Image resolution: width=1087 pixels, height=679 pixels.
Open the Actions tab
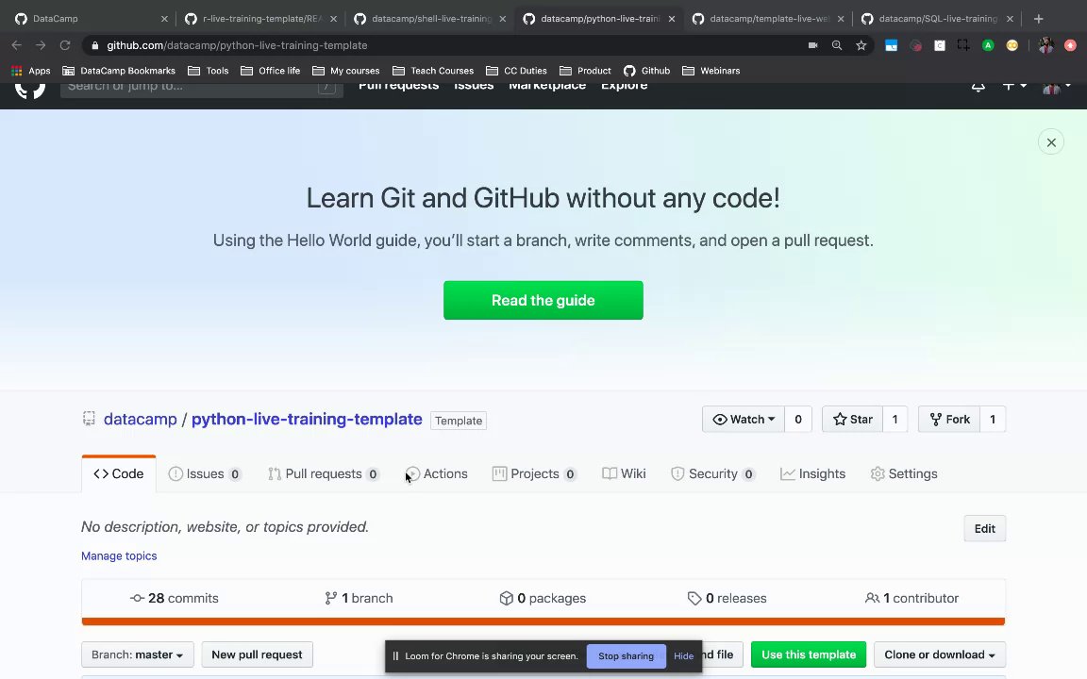pos(437,474)
